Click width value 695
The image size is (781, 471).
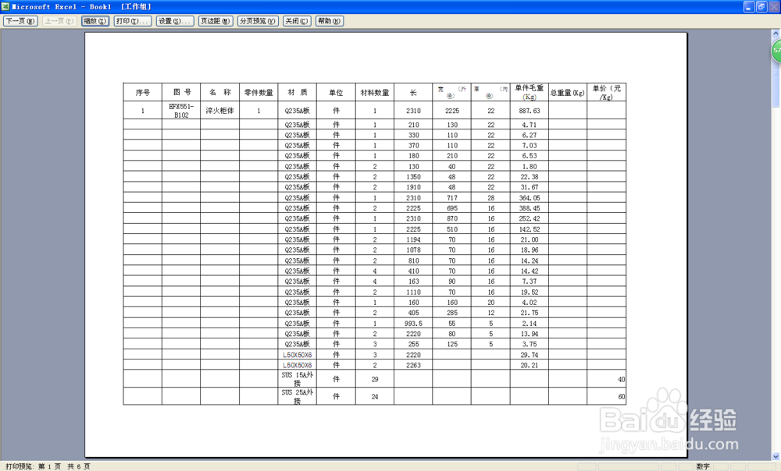(452, 208)
